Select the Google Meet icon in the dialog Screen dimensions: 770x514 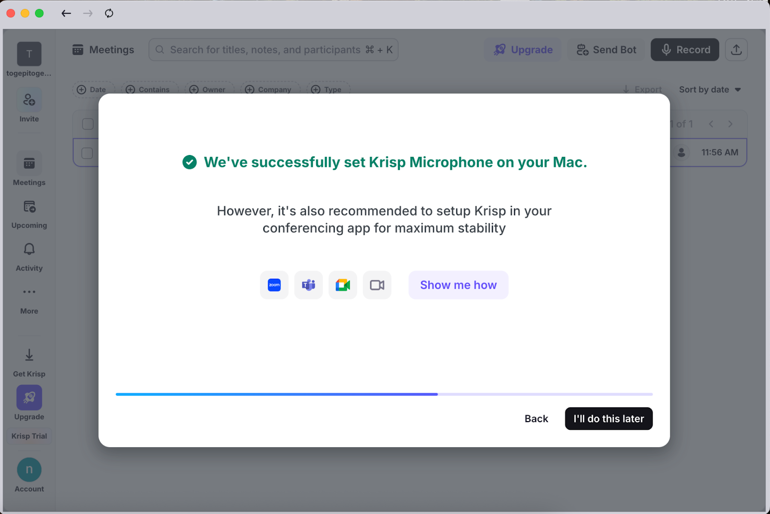point(342,285)
